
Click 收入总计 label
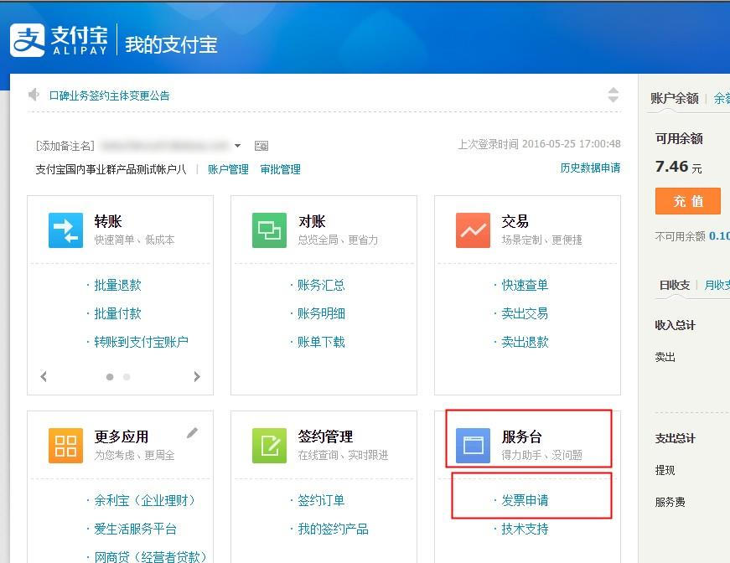coord(675,325)
